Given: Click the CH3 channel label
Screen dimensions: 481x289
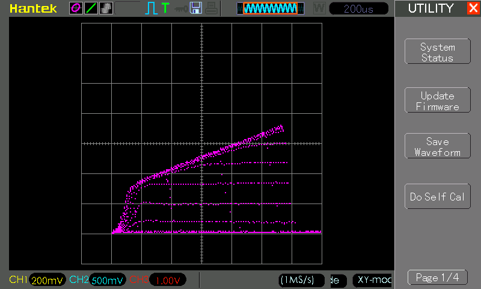Looking at the screenshot, I should [x=139, y=279].
